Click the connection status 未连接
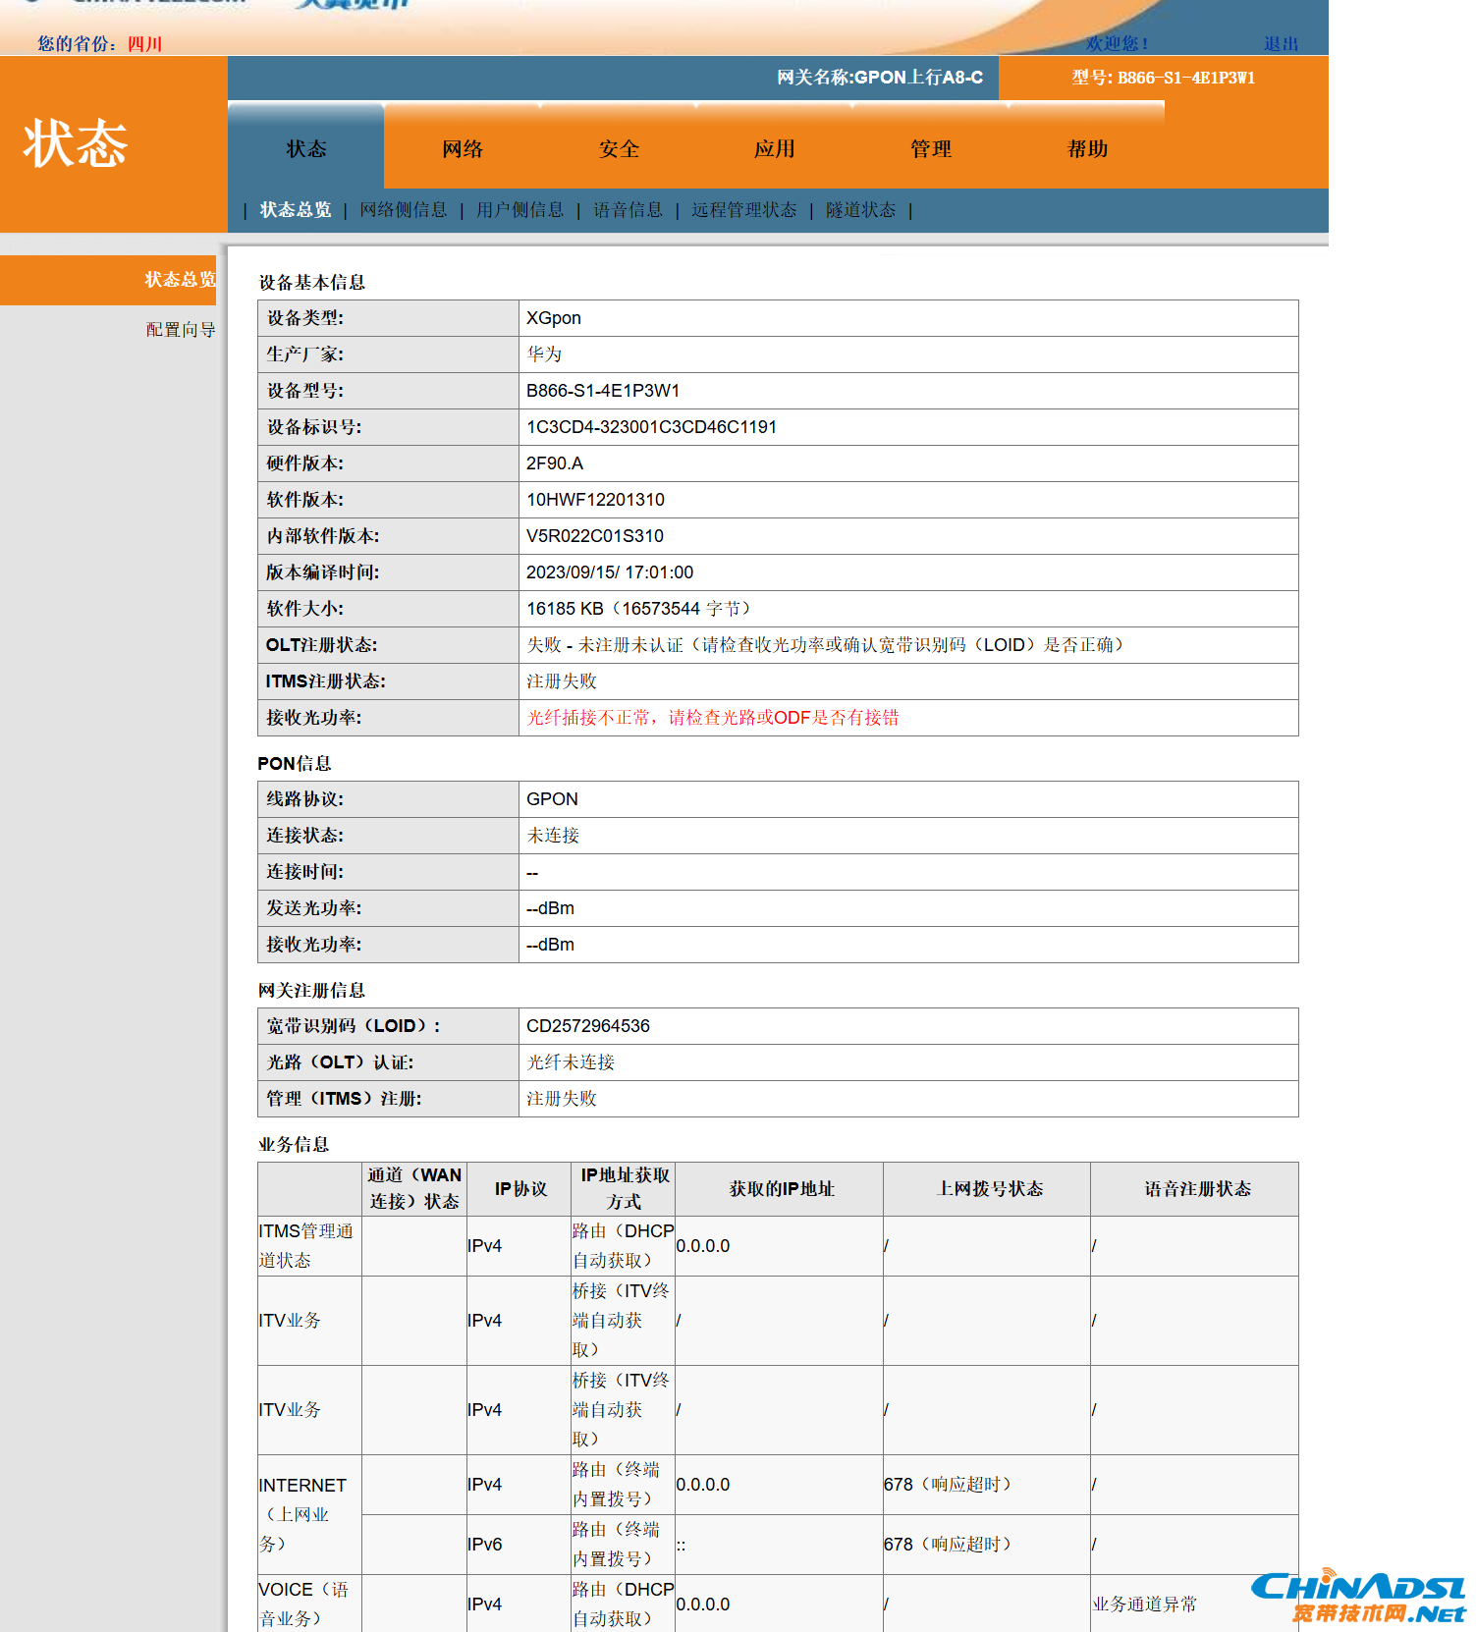 pos(553,836)
